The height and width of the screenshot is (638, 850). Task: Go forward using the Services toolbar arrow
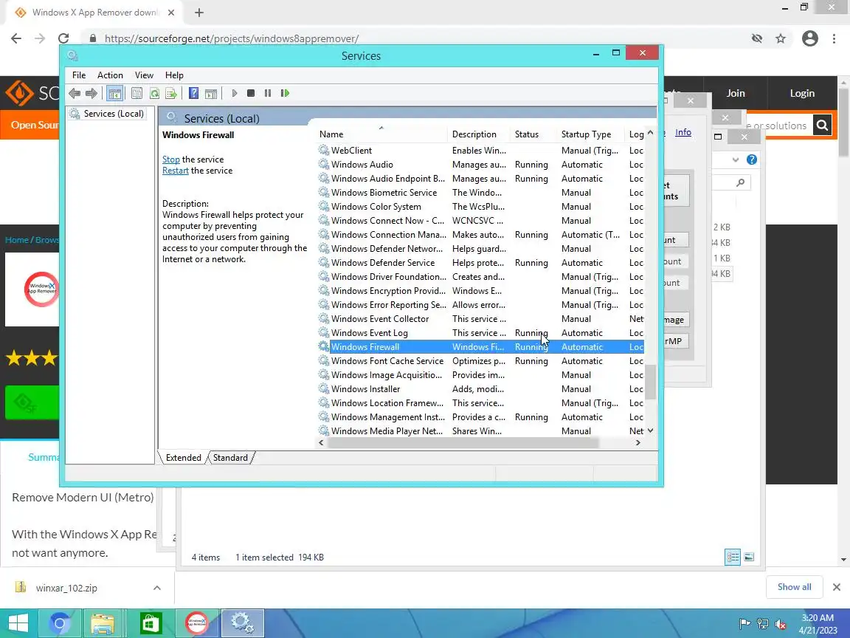click(91, 93)
